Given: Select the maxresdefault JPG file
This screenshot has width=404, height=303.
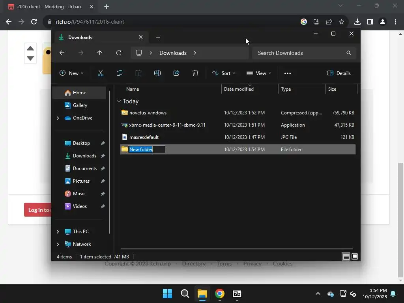Looking at the screenshot, I should click(238, 137).
